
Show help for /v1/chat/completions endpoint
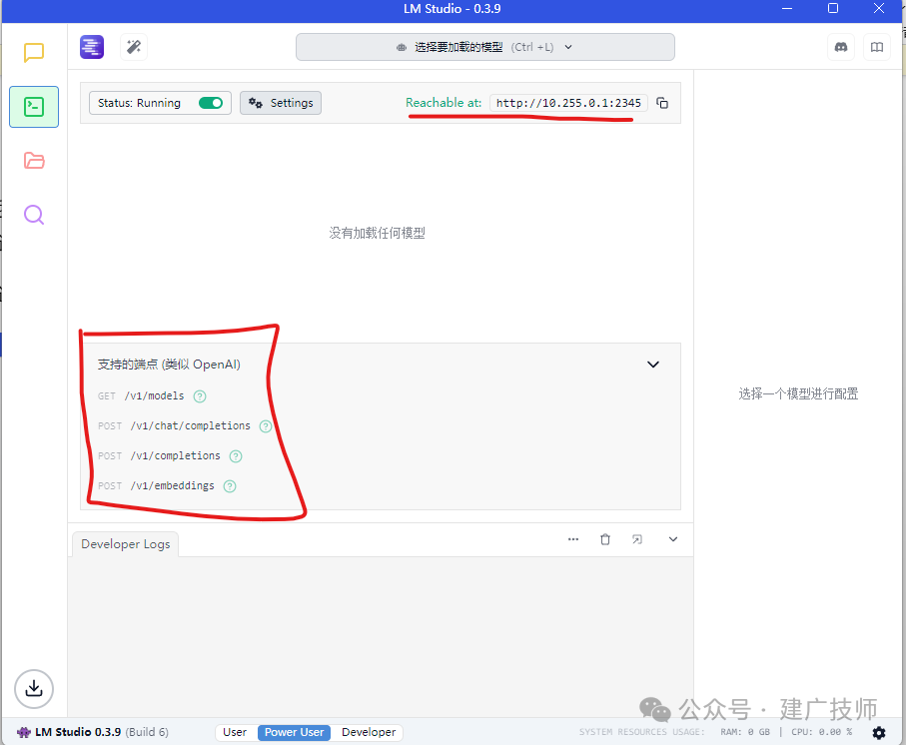pyautogui.click(x=266, y=426)
